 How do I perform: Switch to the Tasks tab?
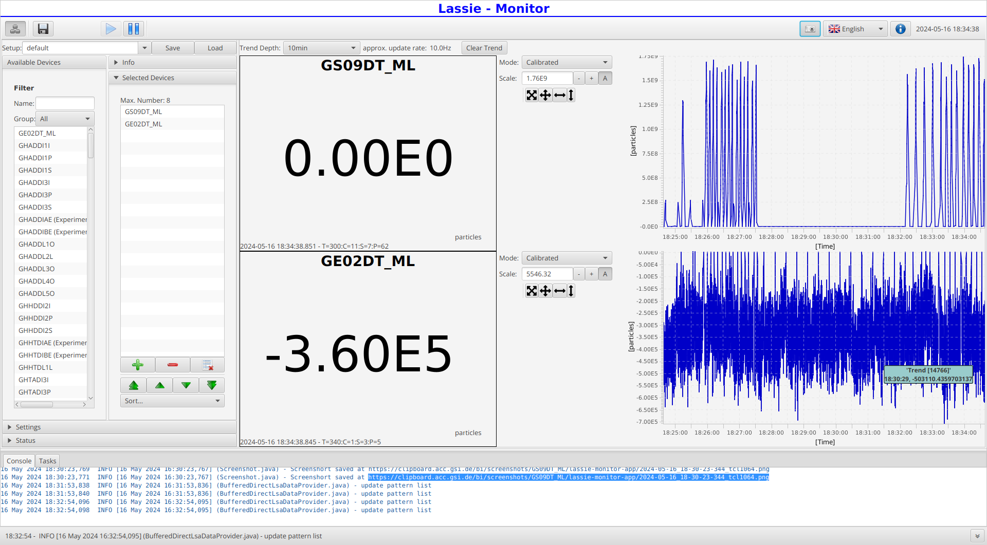(47, 461)
